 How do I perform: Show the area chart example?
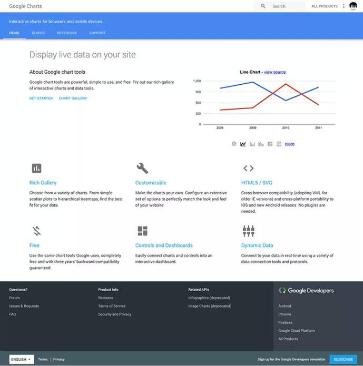coord(261,144)
